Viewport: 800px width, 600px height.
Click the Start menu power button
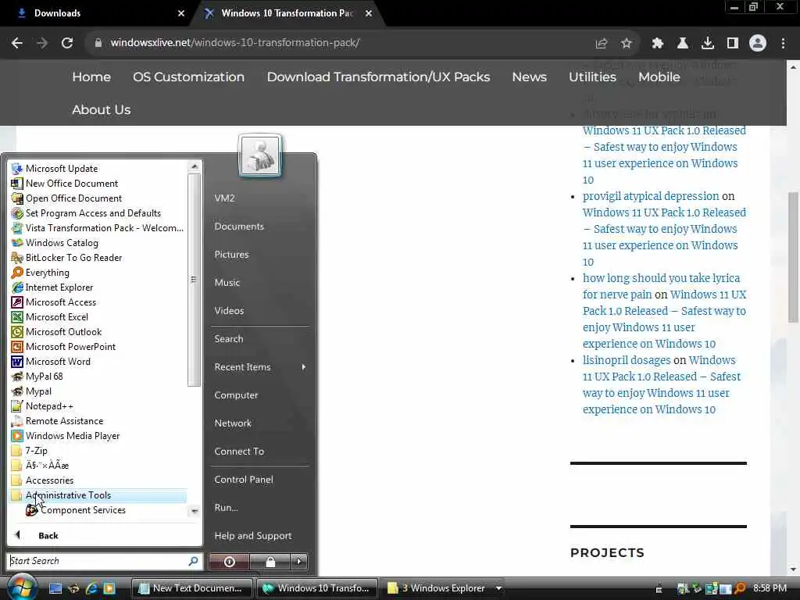coord(229,562)
